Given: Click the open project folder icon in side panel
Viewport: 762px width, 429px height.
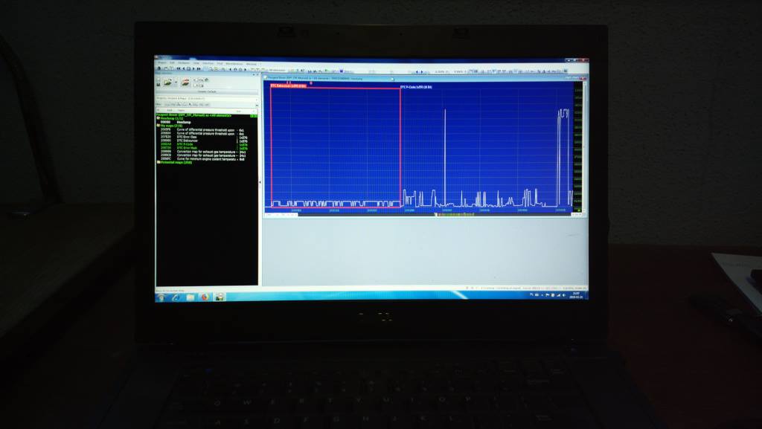Looking at the screenshot, I should coord(167,82).
